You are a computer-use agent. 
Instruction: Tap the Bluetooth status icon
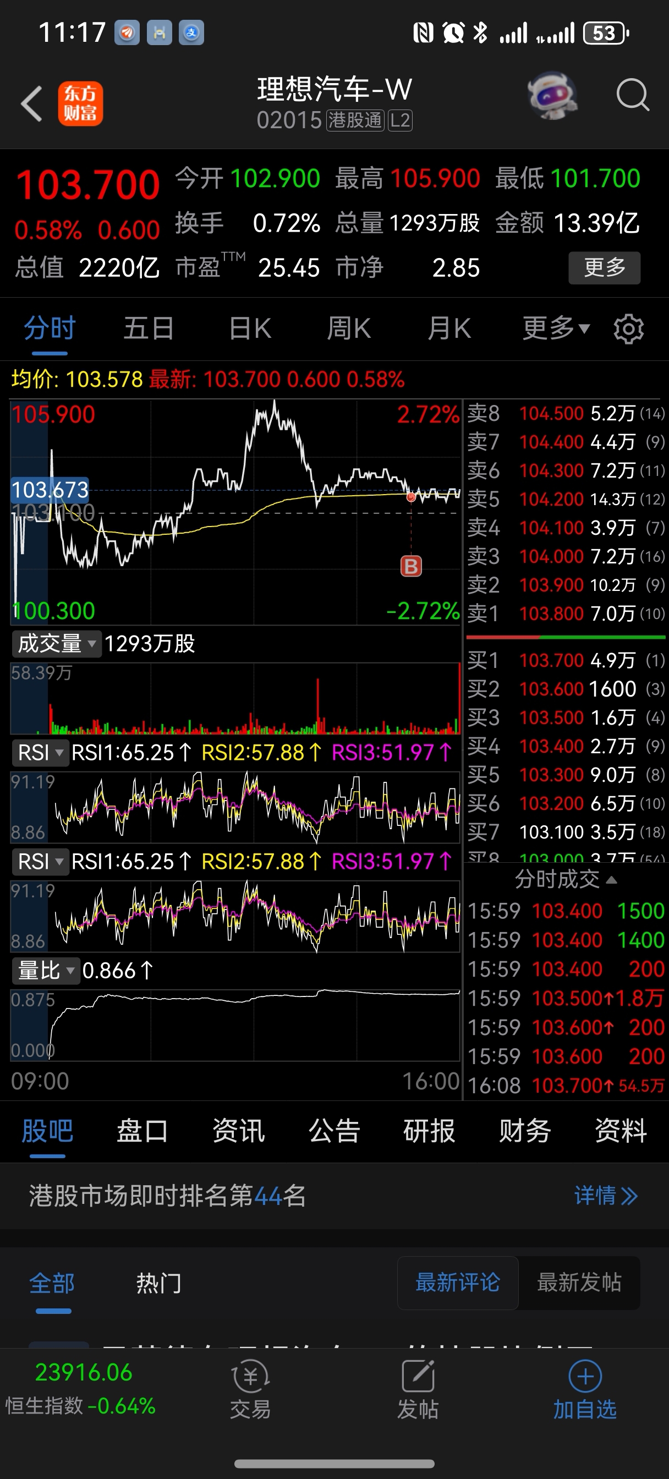(480, 32)
